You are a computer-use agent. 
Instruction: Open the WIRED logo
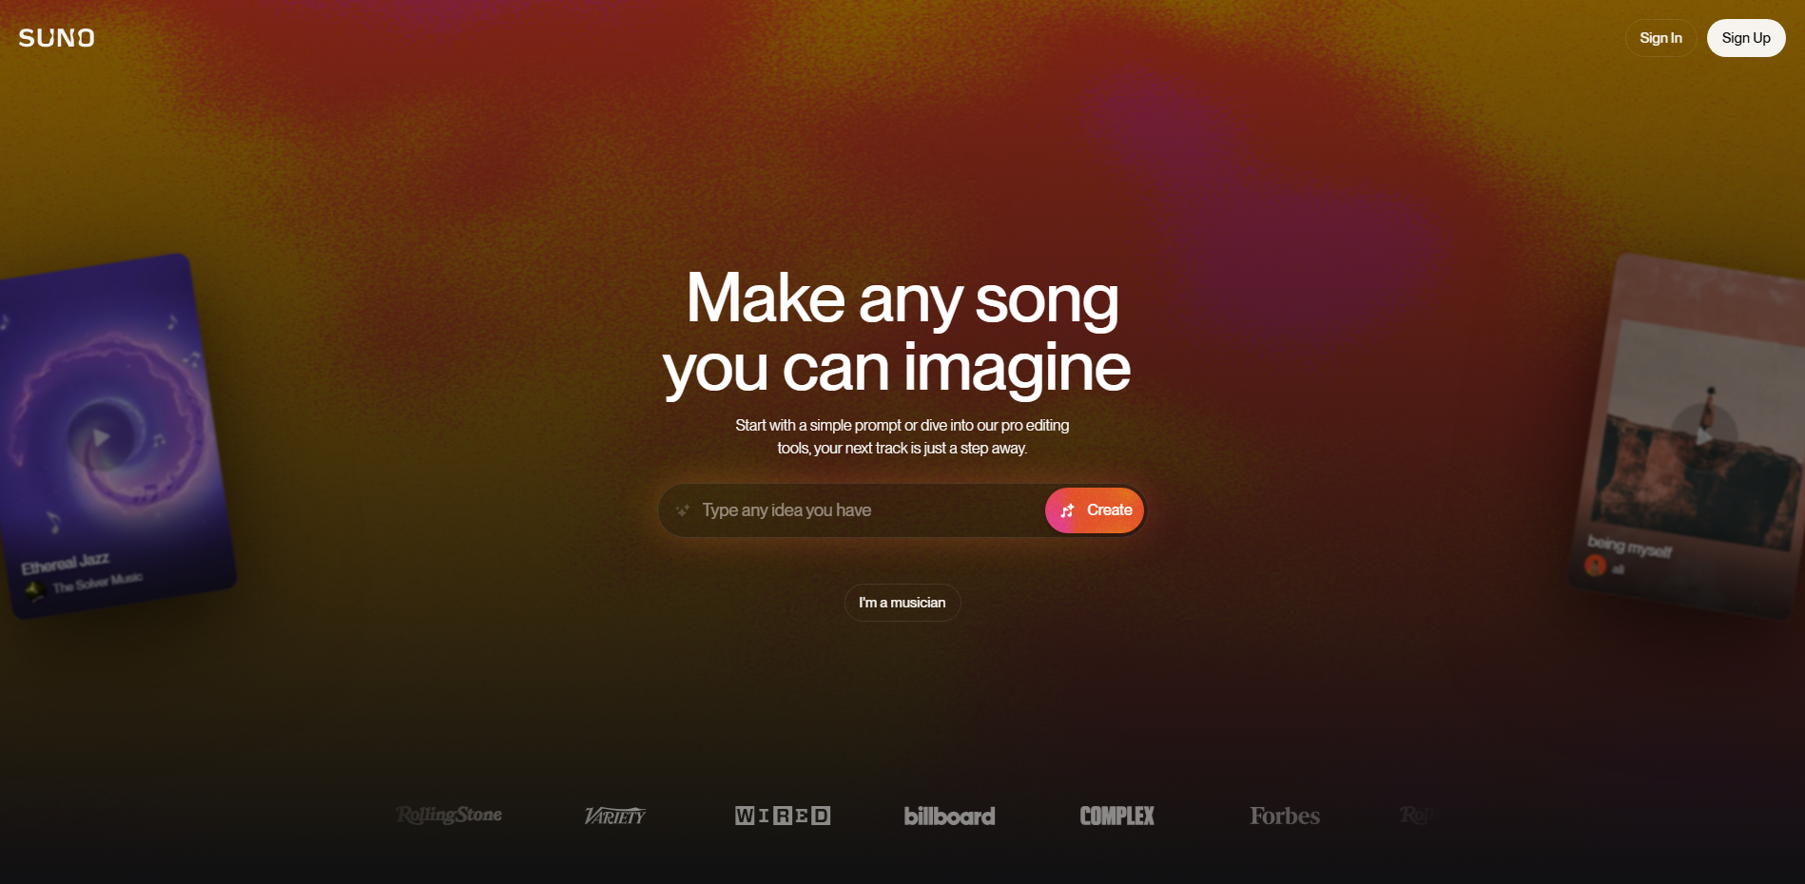tap(783, 816)
